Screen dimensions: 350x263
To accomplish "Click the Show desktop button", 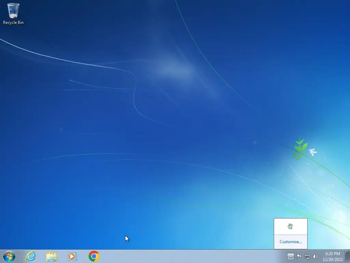I will [348, 256].
